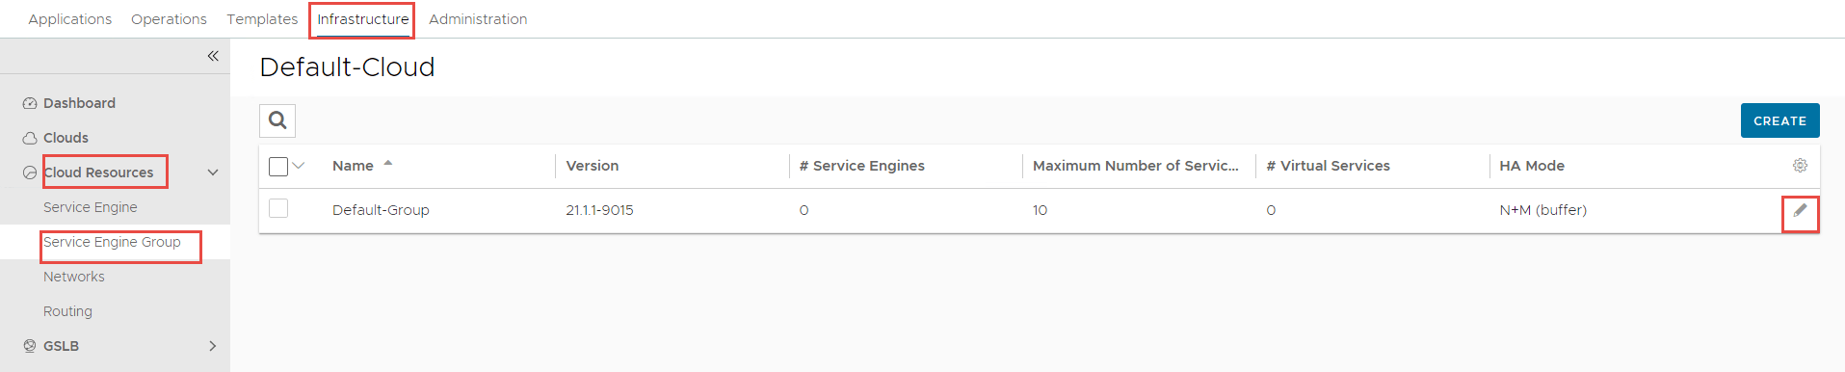Switch to the Operations tab
The height and width of the screenshot is (372, 1845).
pyautogui.click(x=169, y=19)
